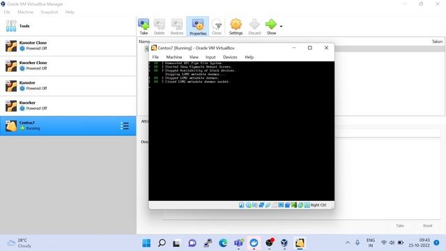Click the green processor status icon
The width and height of the screenshot is (446, 251).
coord(294,205)
